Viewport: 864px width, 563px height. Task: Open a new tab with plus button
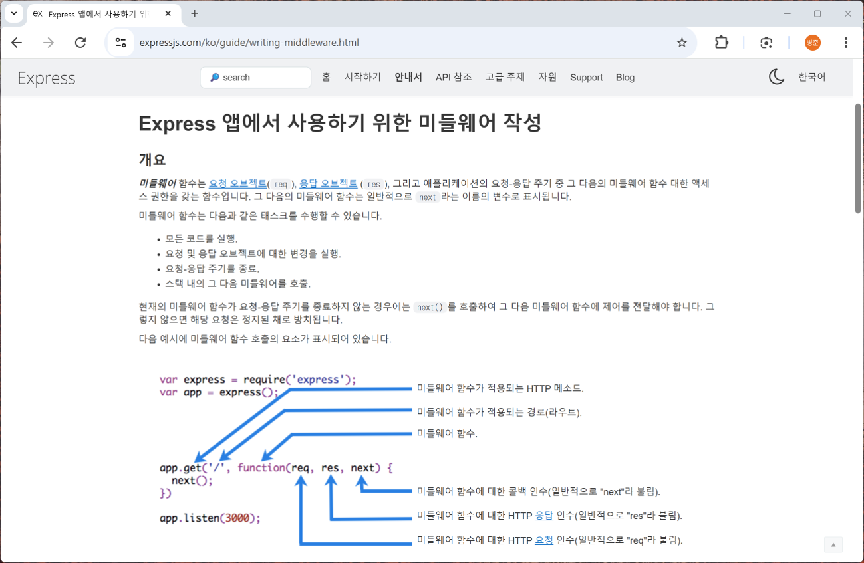(x=194, y=13)
